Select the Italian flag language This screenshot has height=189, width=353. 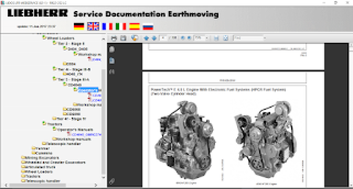point(121,26)
